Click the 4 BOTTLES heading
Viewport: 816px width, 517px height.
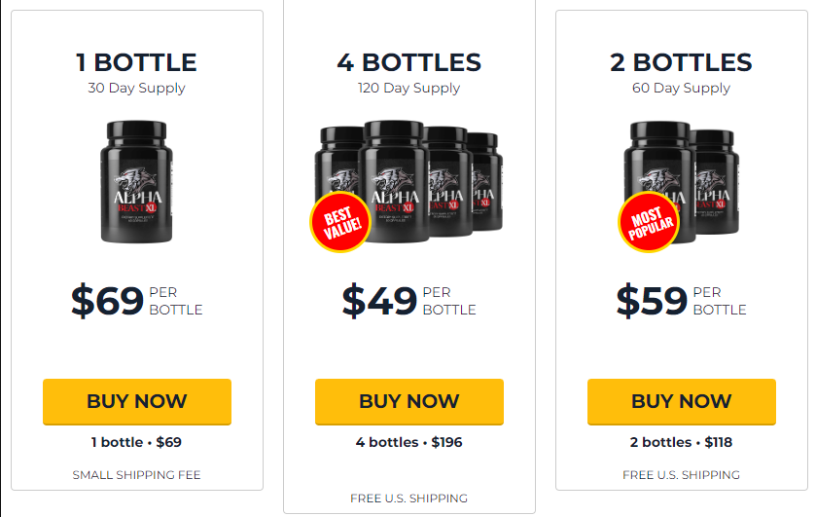(x=409, y=62)
